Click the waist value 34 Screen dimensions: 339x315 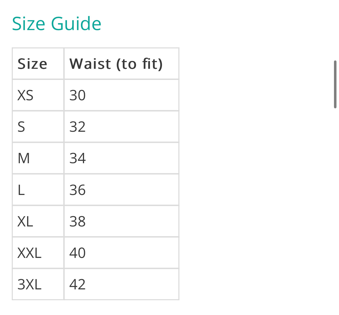tap(77, 158)
